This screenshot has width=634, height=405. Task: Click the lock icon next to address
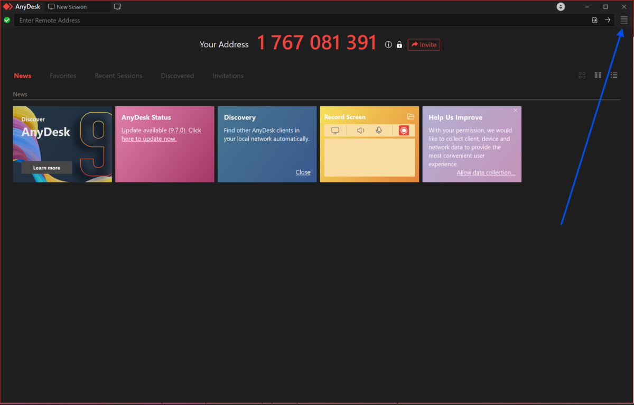click(399, 45)
